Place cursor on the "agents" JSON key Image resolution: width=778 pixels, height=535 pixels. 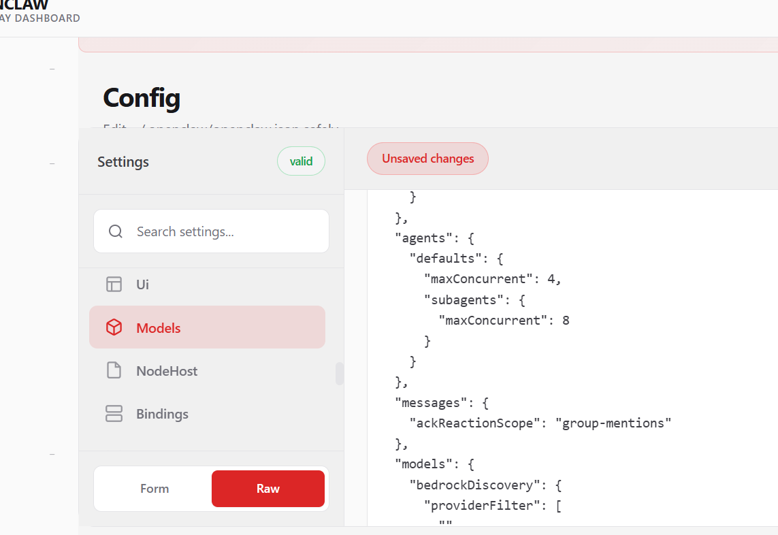tap(423, 238)
